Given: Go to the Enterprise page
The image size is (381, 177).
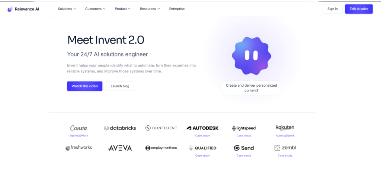Looking at the screenshot, I should click(177, 9).
